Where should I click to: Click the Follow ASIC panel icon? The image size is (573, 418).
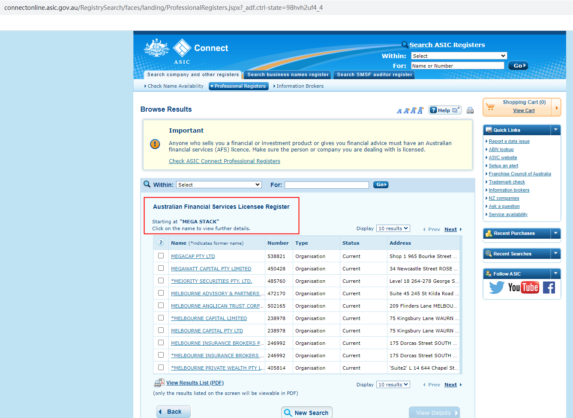click(x=489, y=274)
